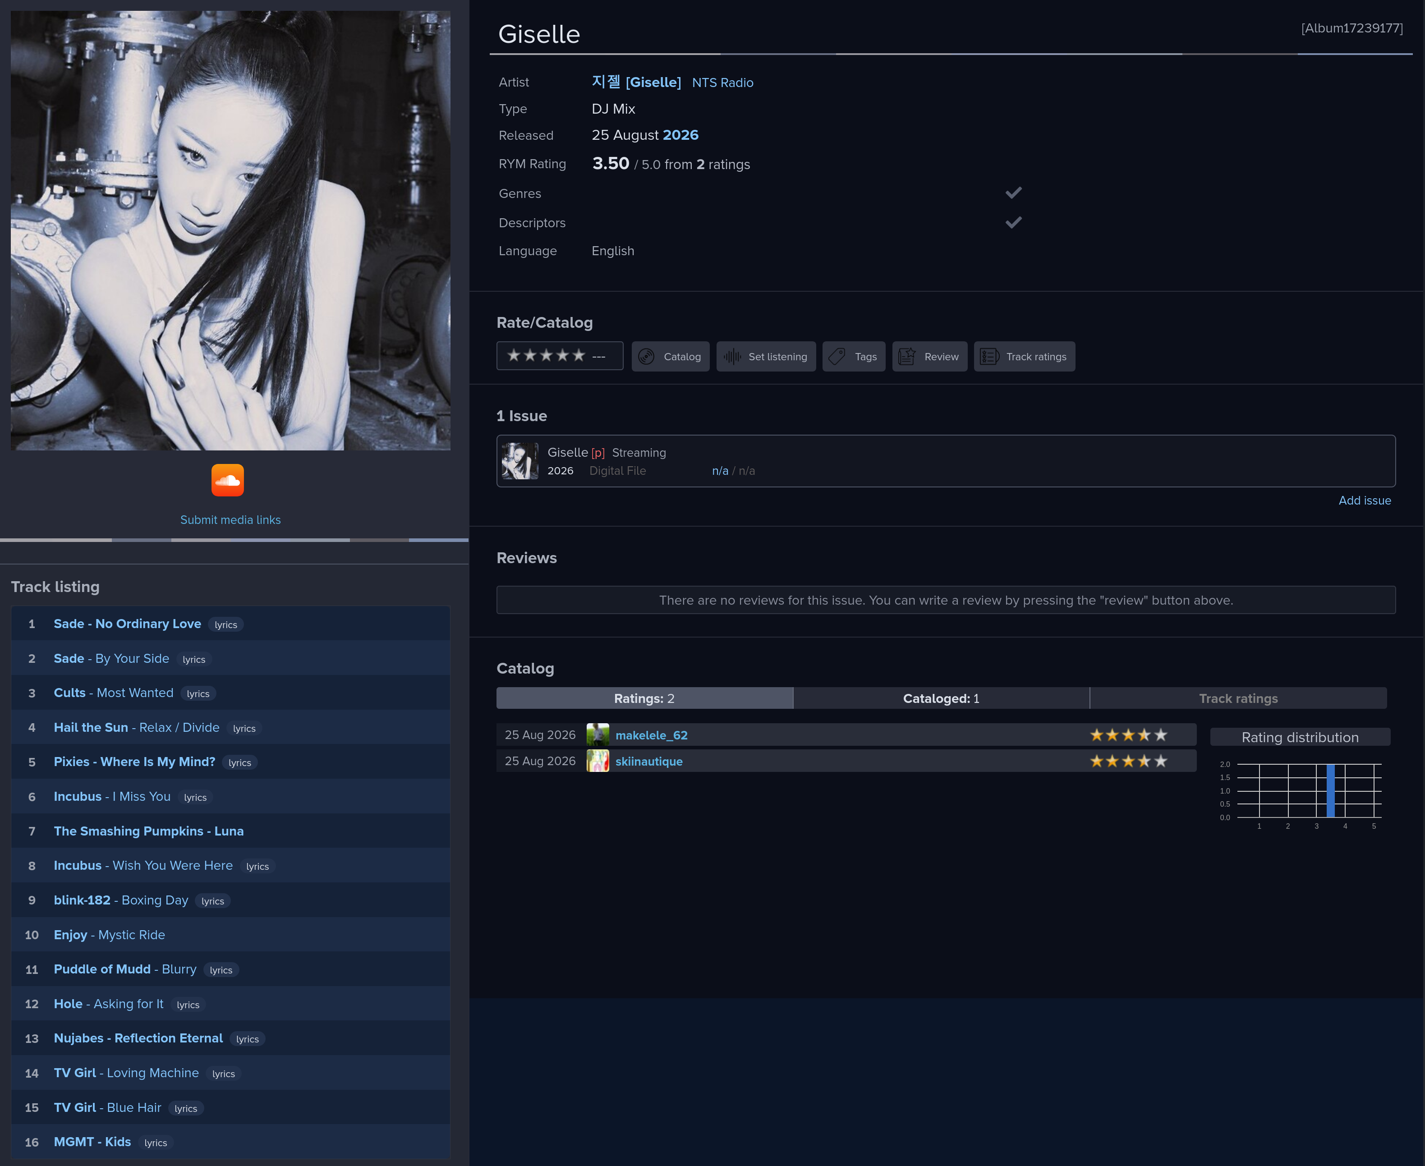Click Enjoy artist link in track 10

[70, 935]
